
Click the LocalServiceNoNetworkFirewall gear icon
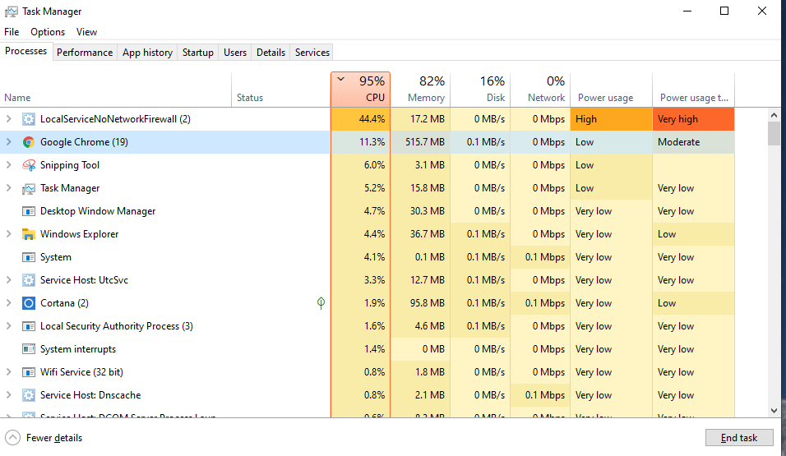29,119
